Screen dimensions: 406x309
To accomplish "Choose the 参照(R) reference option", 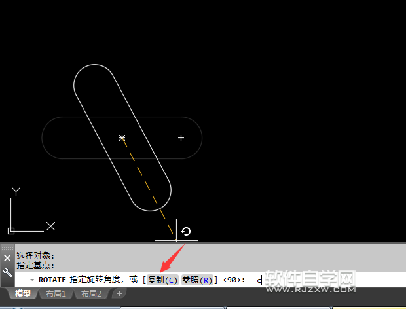I will 197,280.
